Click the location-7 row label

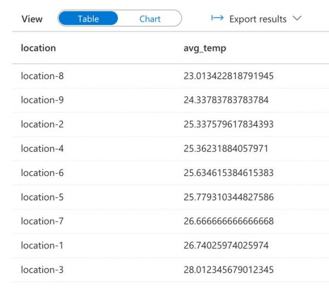pos(42,221)
